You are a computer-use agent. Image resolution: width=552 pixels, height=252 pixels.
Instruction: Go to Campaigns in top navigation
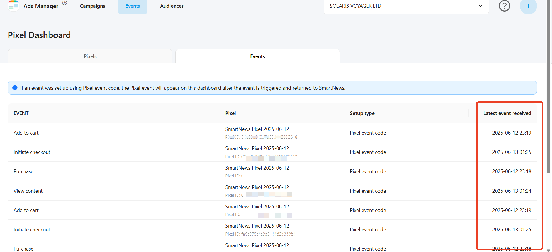coord(93,6)
